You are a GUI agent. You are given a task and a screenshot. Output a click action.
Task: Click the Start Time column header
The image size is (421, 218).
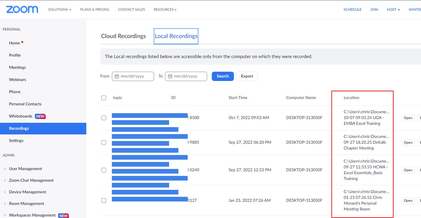pos(238,98)
